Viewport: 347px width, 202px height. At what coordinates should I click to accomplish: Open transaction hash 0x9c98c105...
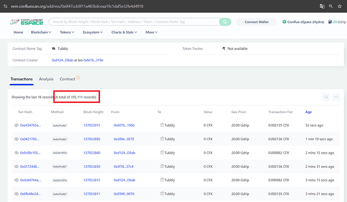point(30,153)
